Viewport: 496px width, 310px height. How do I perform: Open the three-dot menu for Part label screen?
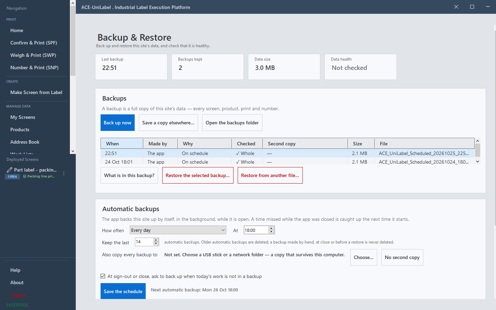tap(64, 174)
